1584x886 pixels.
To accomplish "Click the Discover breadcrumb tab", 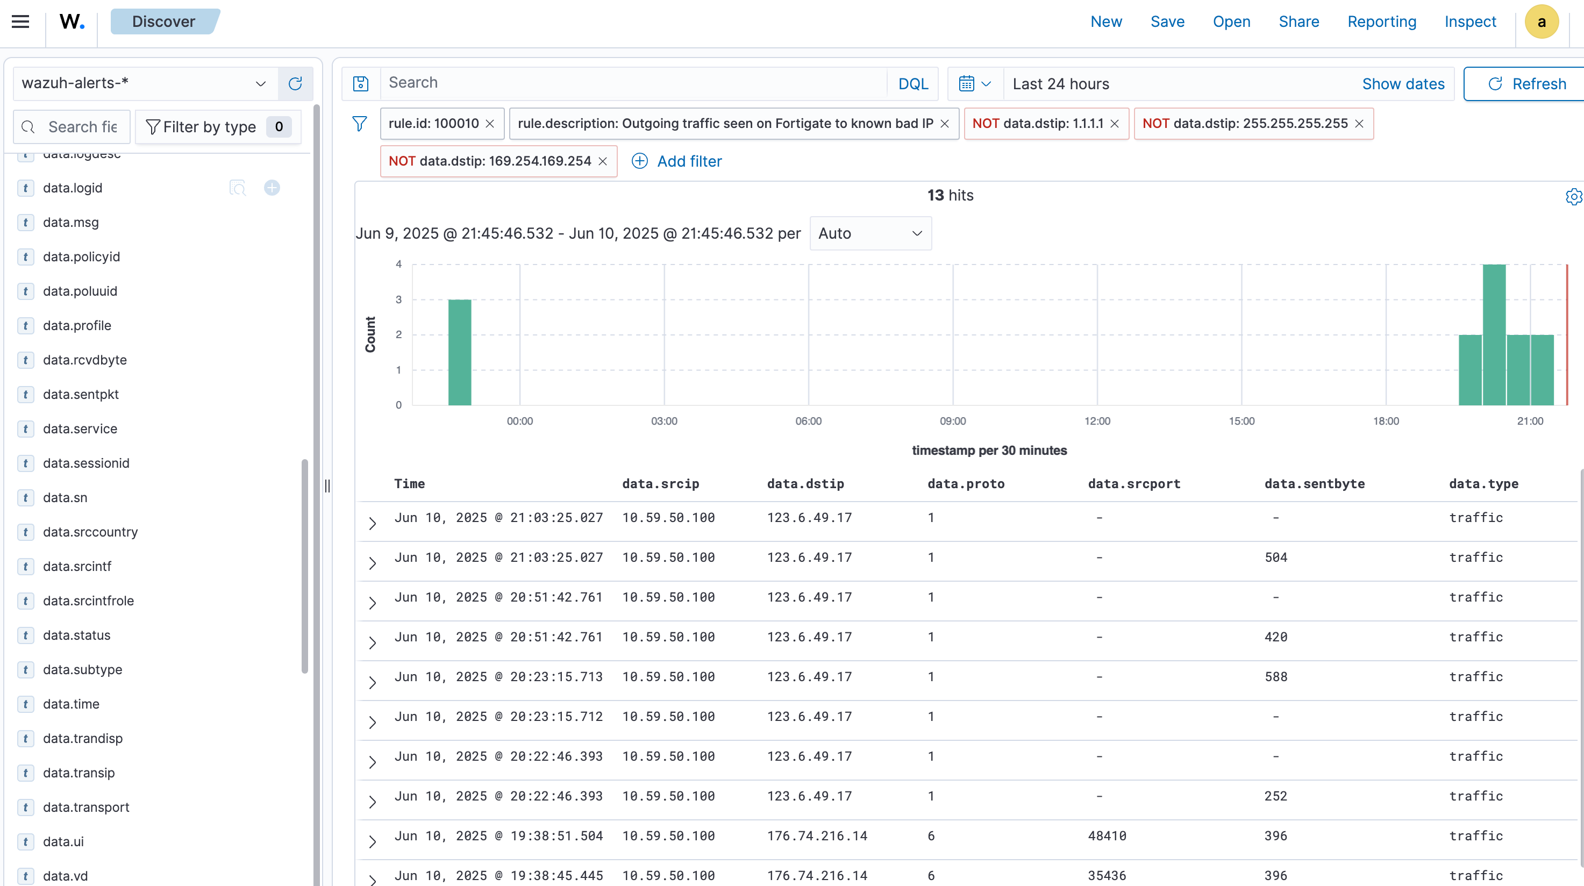I will (x=163, y=22).
